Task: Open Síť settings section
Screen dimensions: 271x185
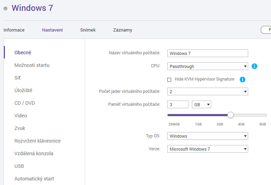Action: (18, 78)
